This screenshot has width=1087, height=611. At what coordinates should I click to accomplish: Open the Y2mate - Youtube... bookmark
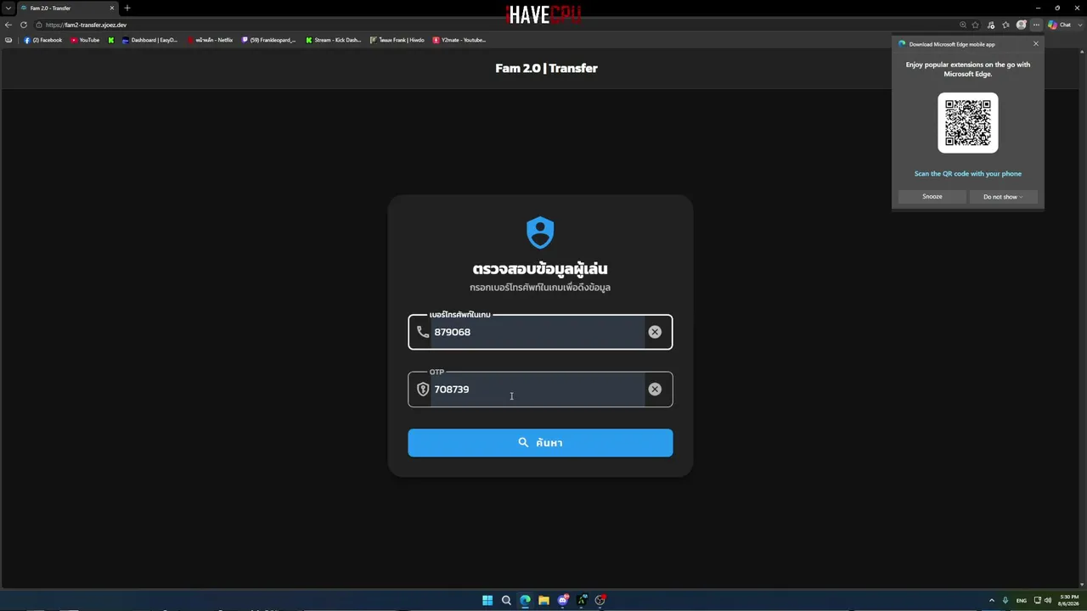point(459,40)
